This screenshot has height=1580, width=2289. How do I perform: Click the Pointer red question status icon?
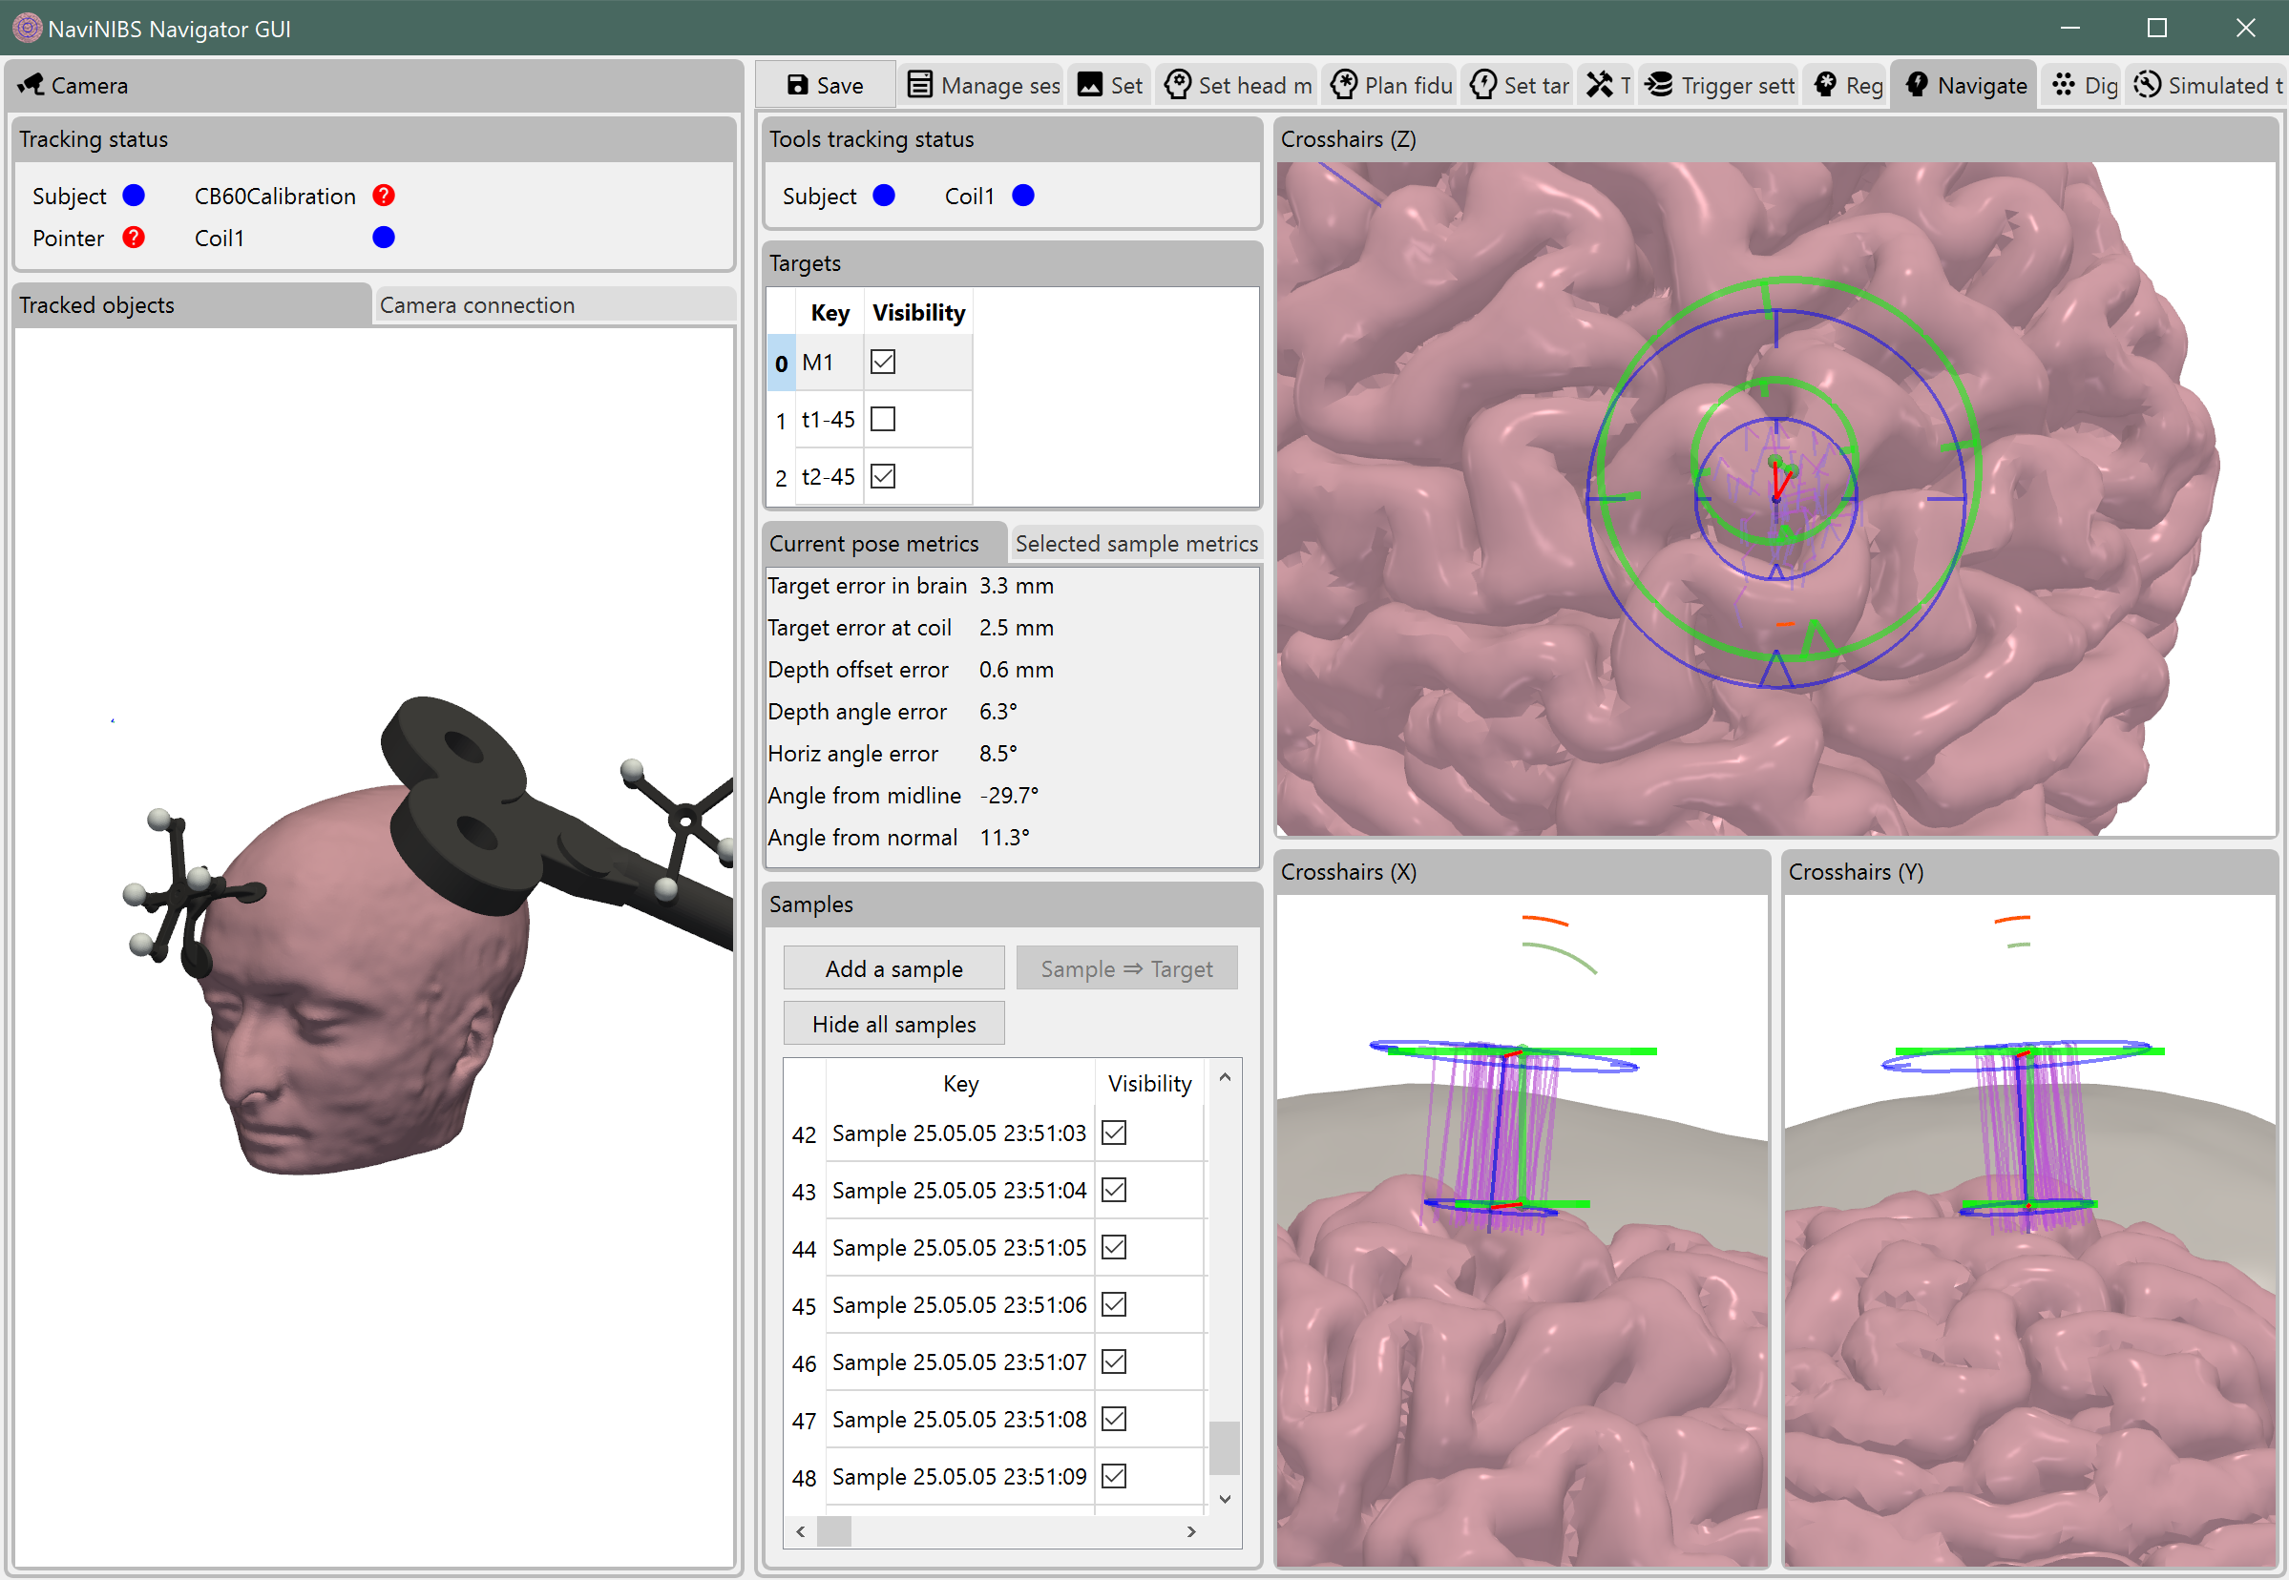(x=134, y=238)
